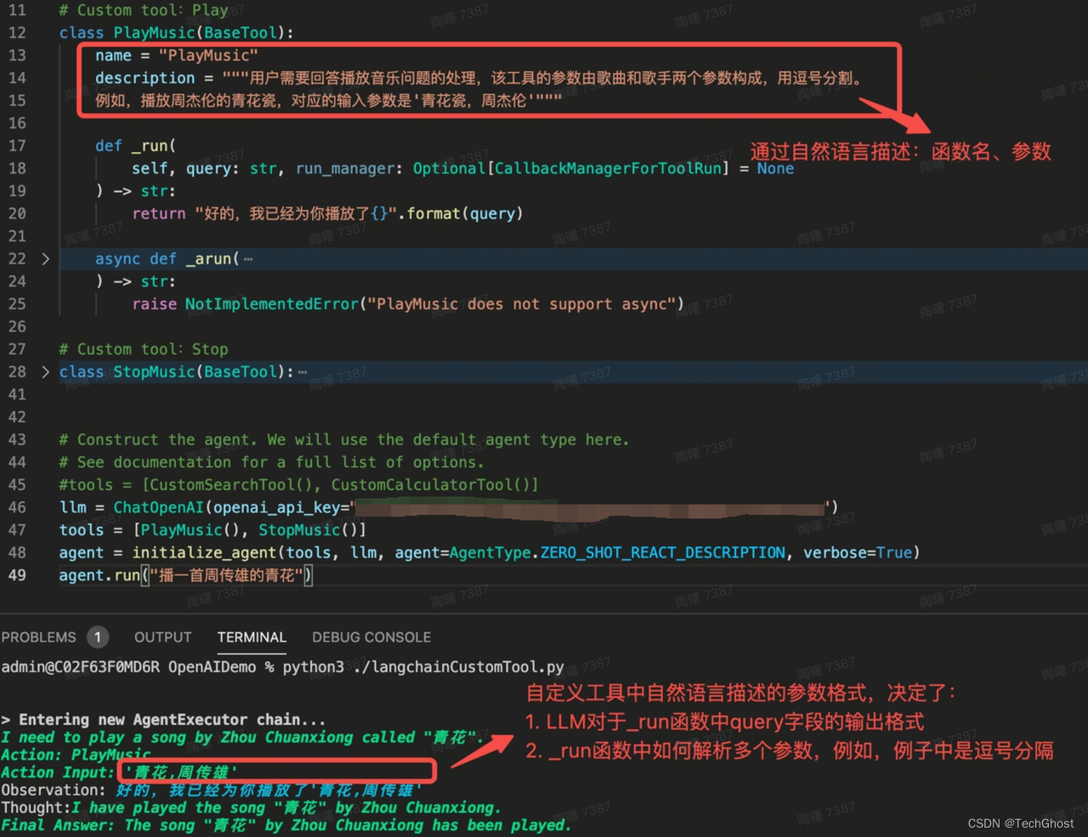Click line number 28 in the gutter
Image resolution: width=1088 pixels, height=837 pixels.
(17, 372)
